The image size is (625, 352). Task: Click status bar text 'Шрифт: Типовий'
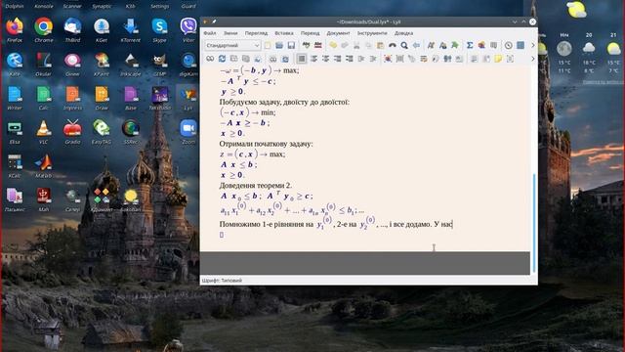pos(222,281)
